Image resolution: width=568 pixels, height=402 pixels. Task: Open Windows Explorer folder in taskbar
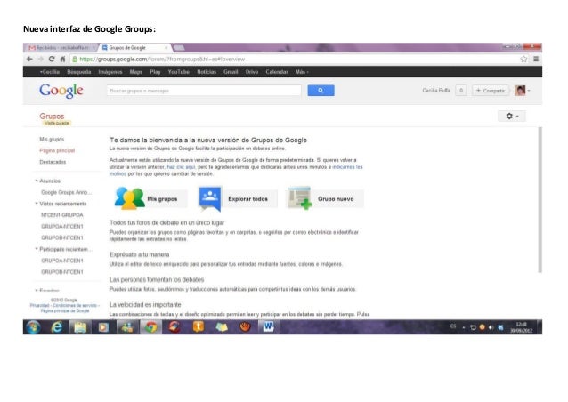click(80, 327)
